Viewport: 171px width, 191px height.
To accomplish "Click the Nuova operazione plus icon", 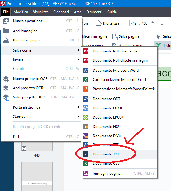I will 6,21.
